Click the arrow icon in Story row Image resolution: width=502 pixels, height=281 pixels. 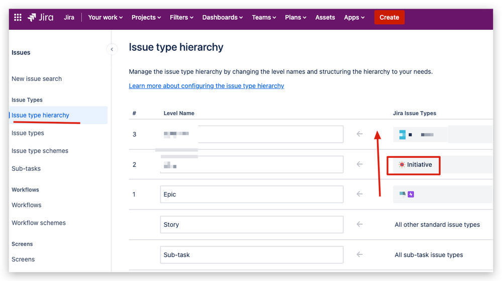pyautogui.click(x=359, y=224)
